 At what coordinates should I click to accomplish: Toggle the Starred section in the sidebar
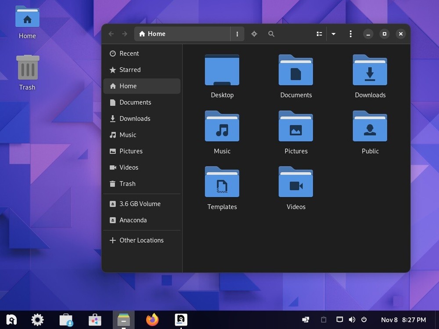click(x=130, y=70)
